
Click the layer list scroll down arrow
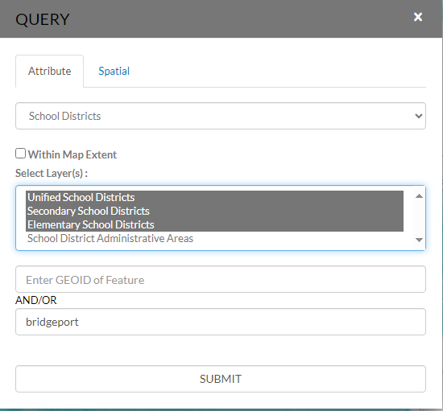click(419, 240)
